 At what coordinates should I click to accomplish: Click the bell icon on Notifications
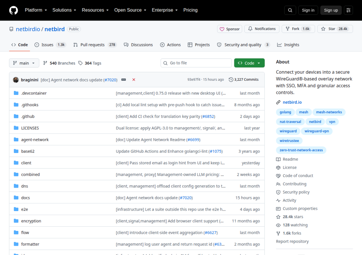(250, 29)
